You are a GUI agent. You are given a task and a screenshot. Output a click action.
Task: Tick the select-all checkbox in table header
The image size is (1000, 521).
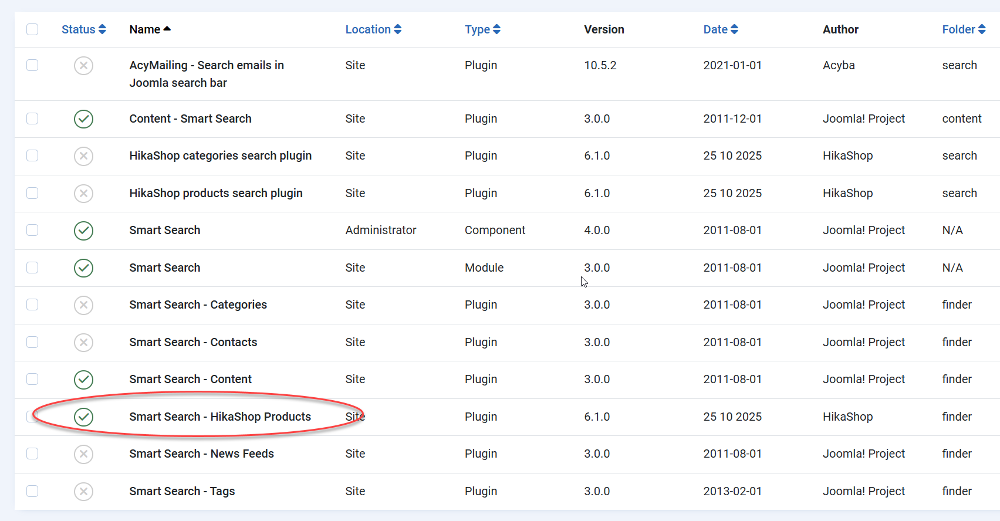[32, 29]
